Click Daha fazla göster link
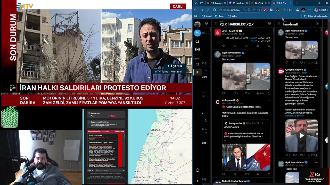 pyautogui.click(x=294, y=116)
